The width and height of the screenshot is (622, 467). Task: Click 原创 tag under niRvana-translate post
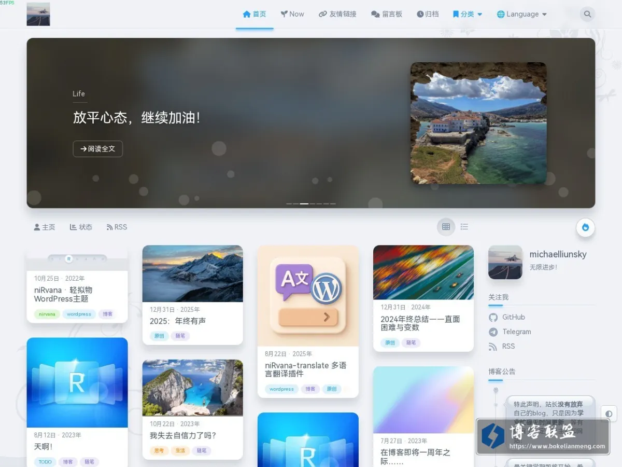[x=331, y=389]
